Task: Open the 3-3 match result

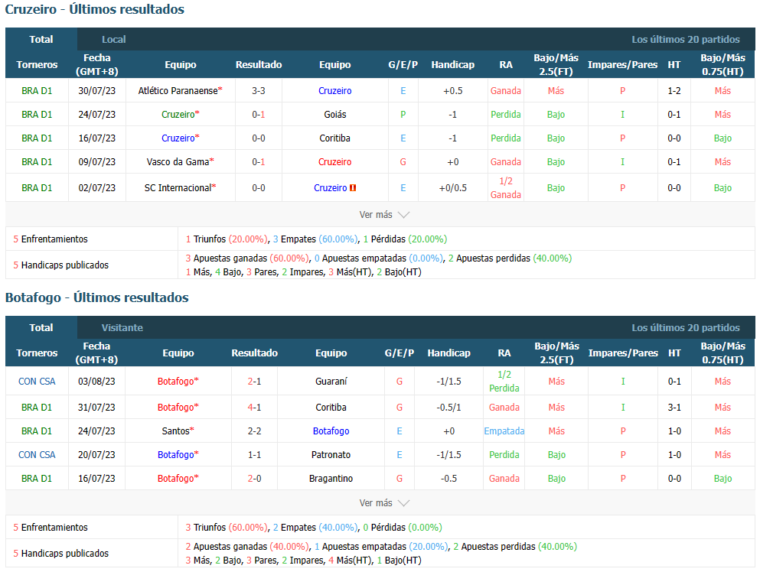Action: 259,90
